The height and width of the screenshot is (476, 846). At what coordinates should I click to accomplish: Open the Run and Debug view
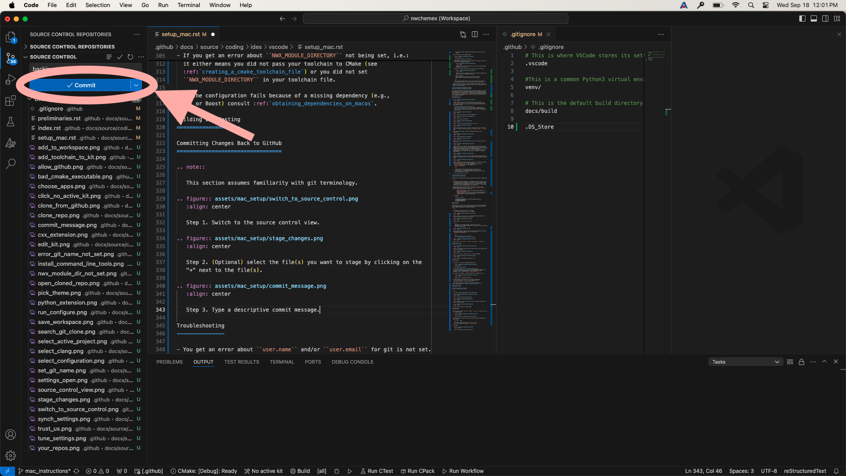coord(11,80)
